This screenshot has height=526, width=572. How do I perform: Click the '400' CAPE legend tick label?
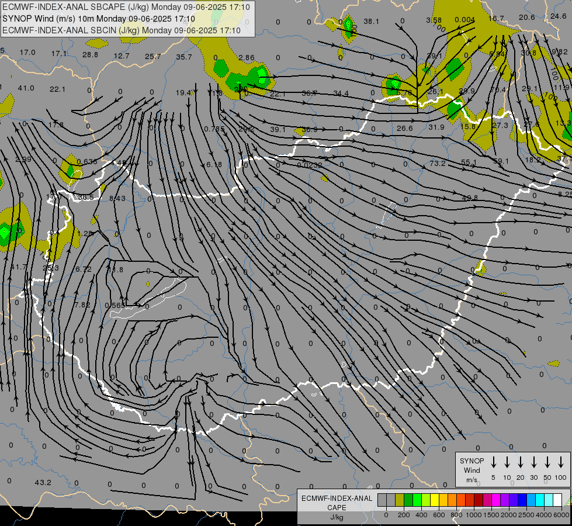[421, 515]
